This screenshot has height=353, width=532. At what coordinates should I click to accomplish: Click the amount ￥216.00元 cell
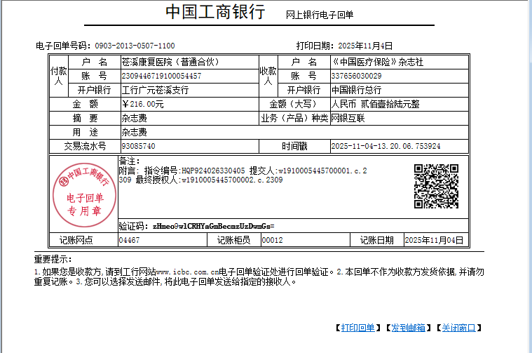click(143, 104)
